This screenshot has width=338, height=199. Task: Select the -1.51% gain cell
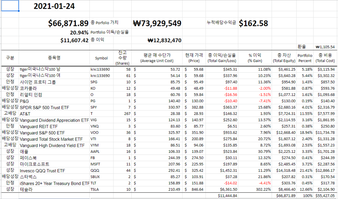pos(255,95)
